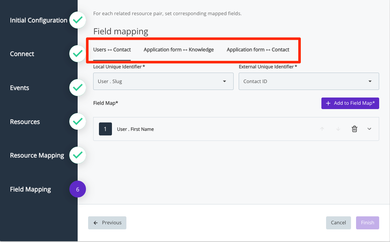
Task: Click the Connect step checkmark icon
Action: [77, 54]
